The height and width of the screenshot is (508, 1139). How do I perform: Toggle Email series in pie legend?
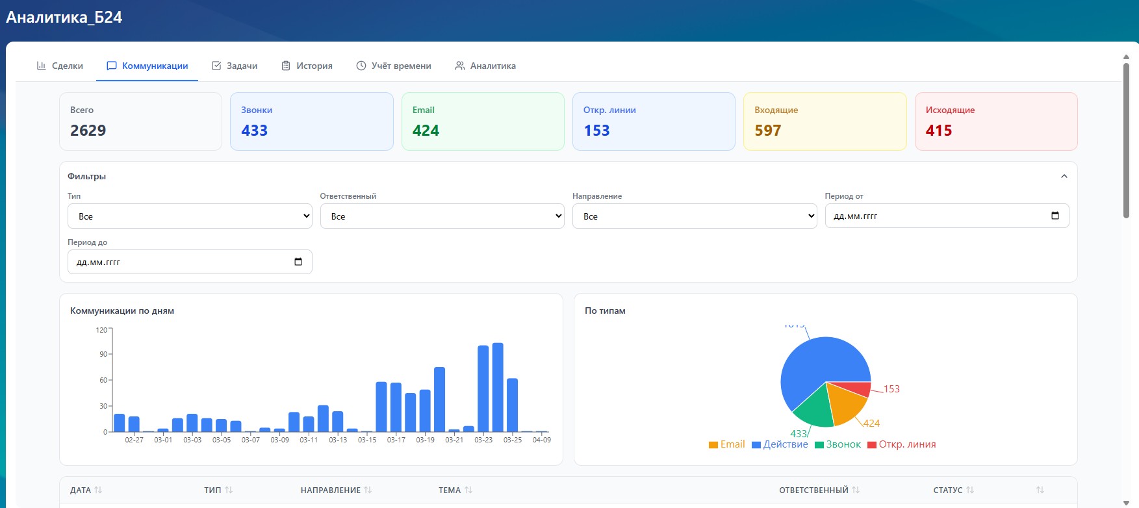coord(726,444)
